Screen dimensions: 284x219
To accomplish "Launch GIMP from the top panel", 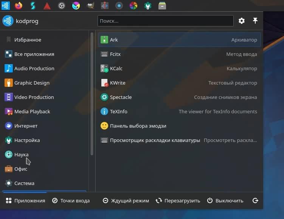I will 90,6.
